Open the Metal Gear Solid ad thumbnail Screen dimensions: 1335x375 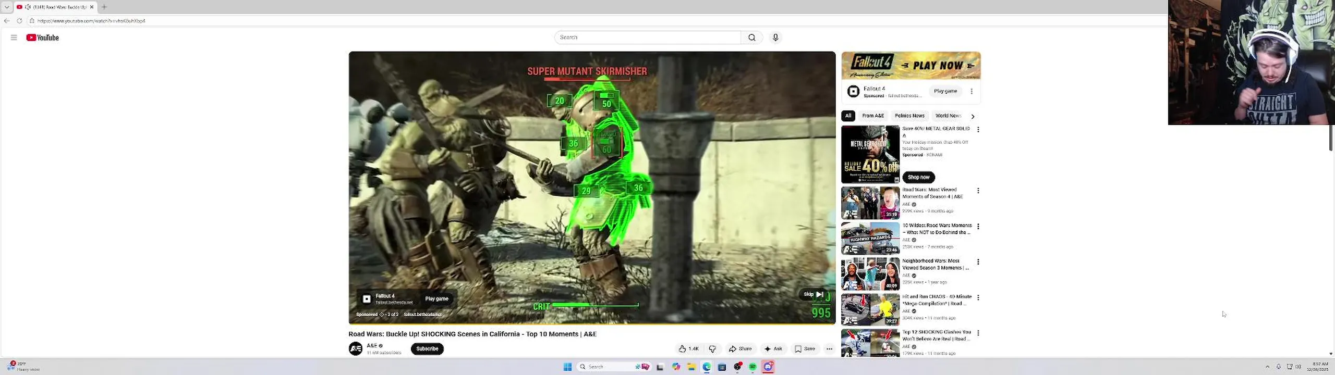(x=870, y=154)
